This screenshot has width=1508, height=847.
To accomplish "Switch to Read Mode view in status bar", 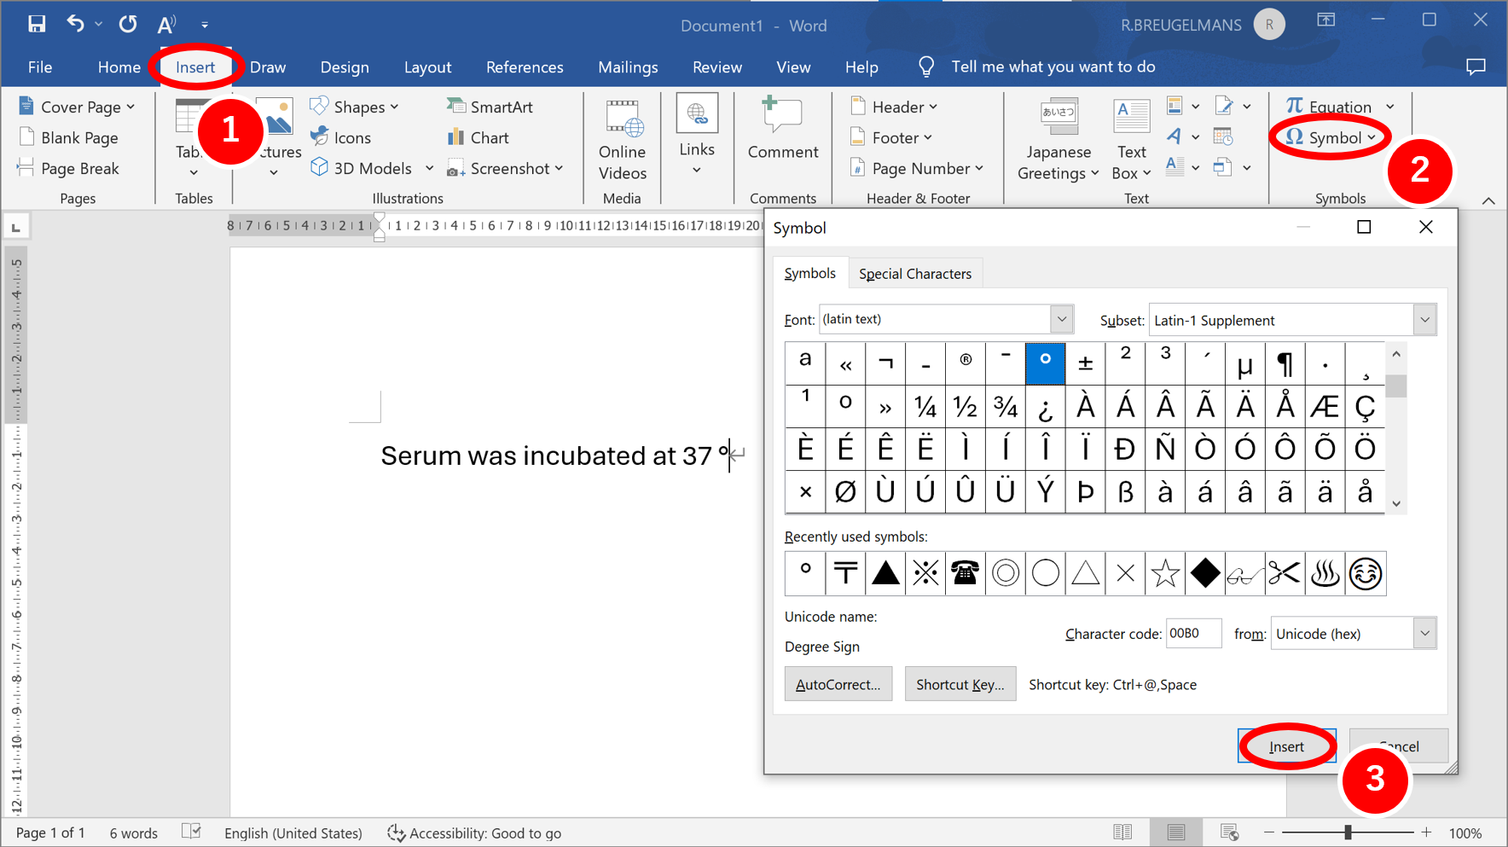I will (1122, 832).
